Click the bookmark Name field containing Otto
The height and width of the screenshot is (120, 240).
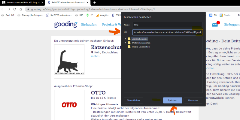coord(167,25)
